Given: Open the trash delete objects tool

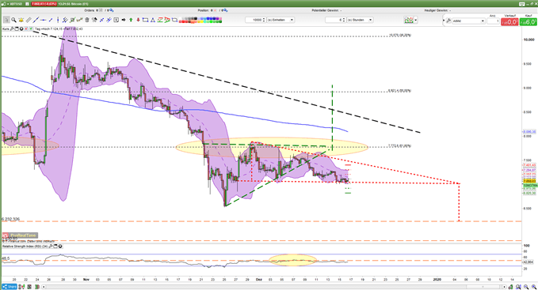Looking at the screenshot, I should [x=87, y=20].
